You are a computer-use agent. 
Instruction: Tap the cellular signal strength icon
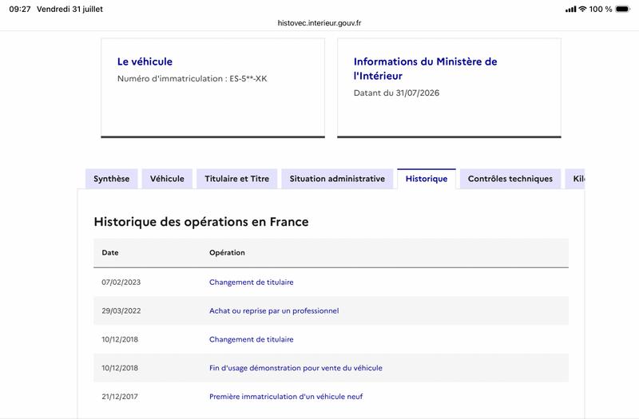pyautogui.click(x=570, y=9)
